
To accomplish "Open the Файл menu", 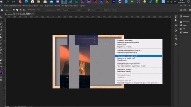I will pos(6,6).
